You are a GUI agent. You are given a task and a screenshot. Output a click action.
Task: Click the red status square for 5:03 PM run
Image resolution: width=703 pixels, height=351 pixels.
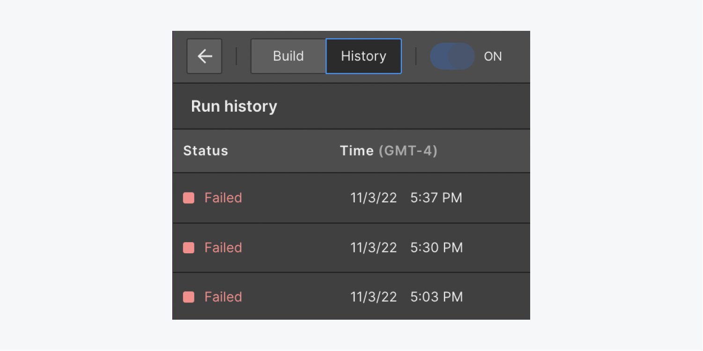(x=189, y=297)
